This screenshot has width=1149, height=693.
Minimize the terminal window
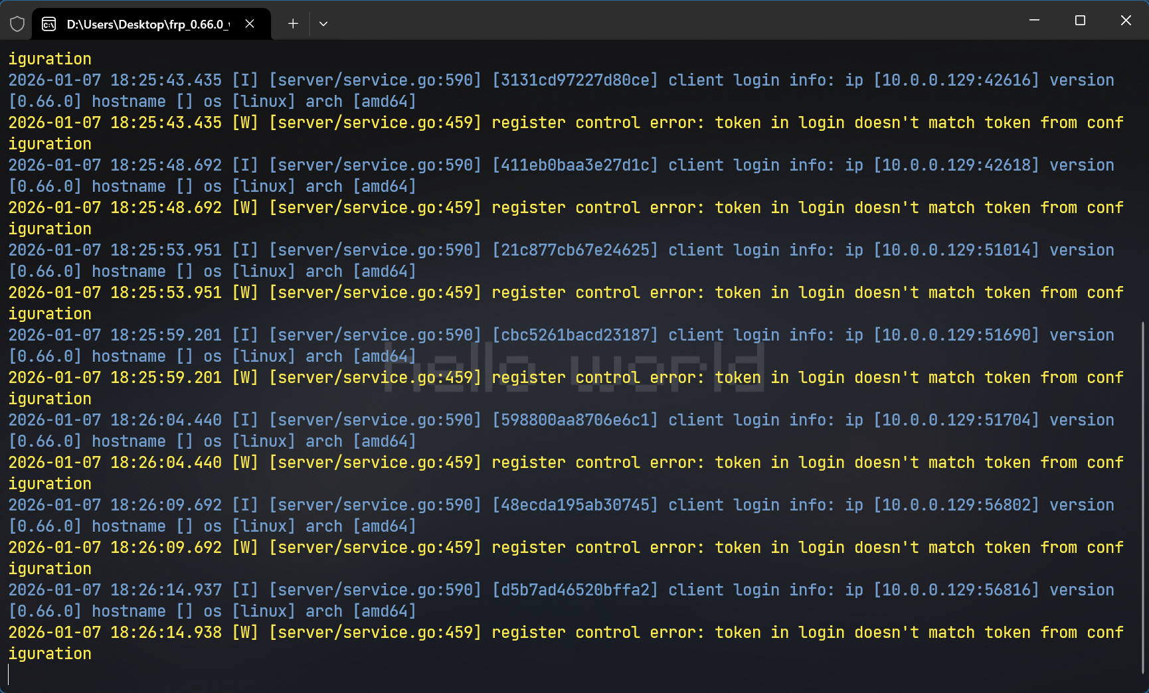coord(1034,21)
